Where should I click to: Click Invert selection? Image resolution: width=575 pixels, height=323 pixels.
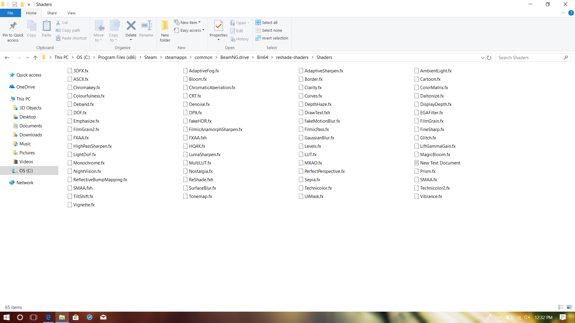point(272,38)
